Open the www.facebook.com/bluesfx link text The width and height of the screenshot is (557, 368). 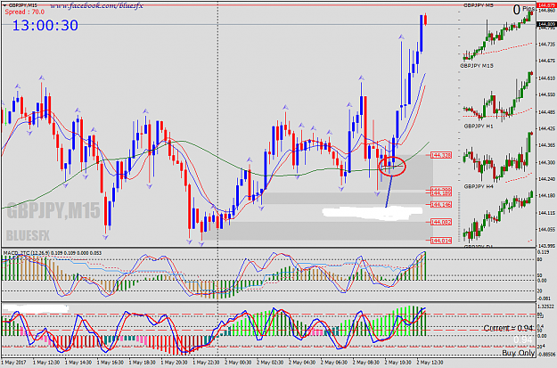click(96, 5)
